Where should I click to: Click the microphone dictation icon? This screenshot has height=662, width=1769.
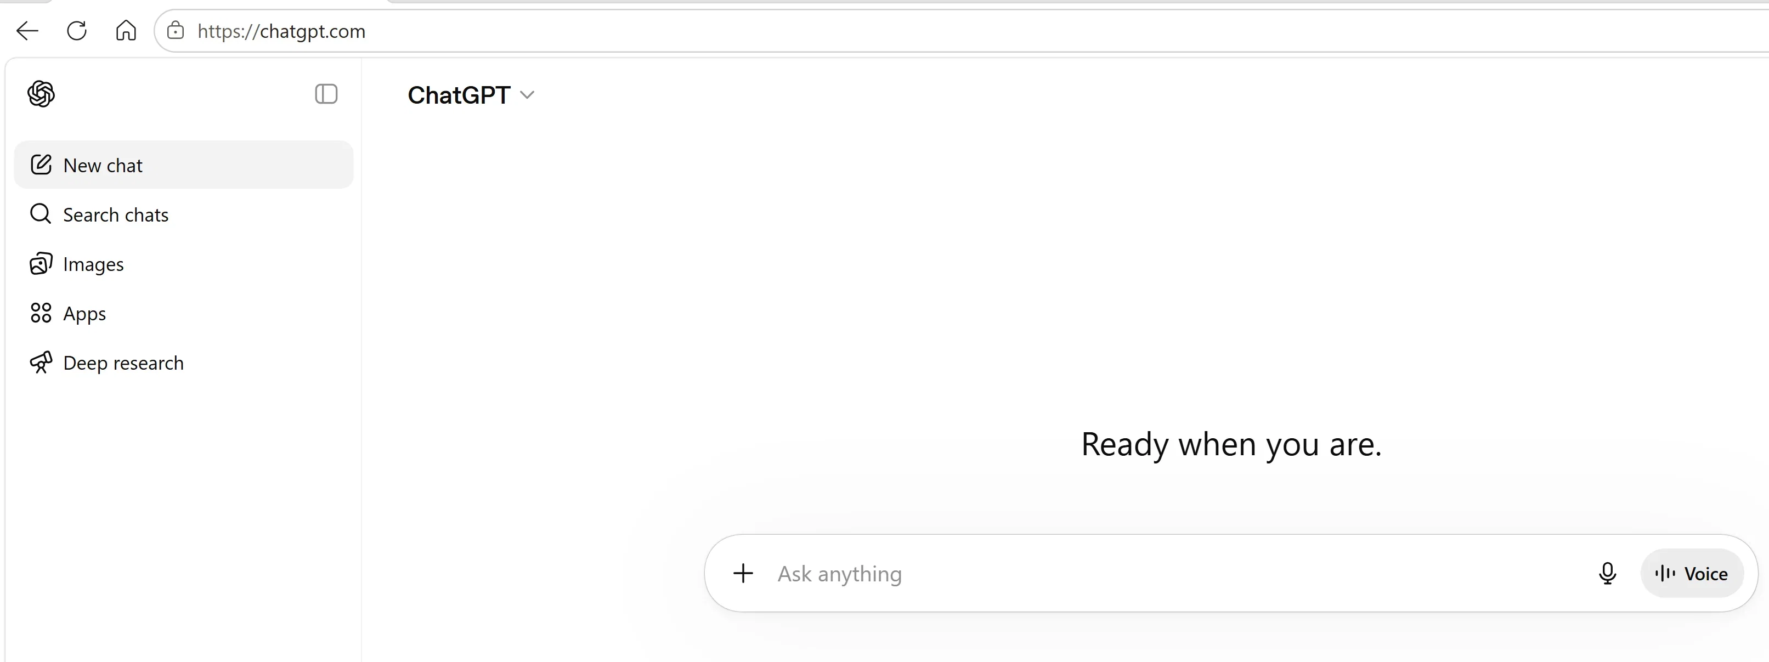[1607, 573]
